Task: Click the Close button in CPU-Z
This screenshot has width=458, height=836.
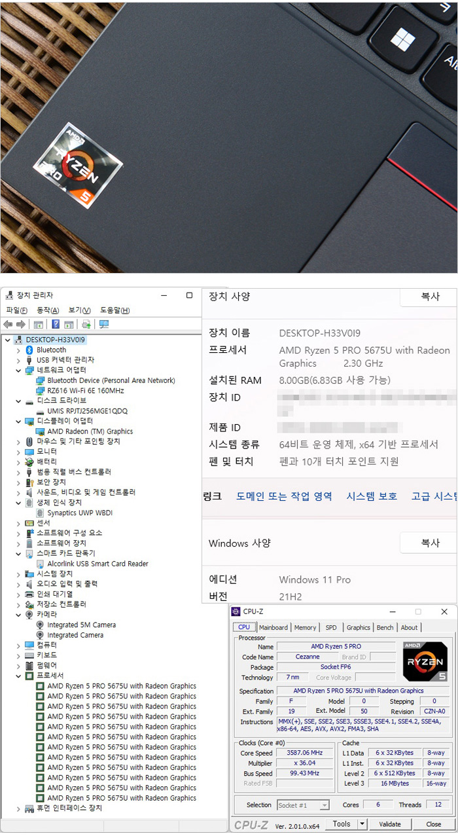Action: click(433, 824)
